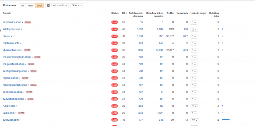255x126 pixels.
Task: Click the SPAM tag beside seorankify.shop
Action: pos(28,22)
